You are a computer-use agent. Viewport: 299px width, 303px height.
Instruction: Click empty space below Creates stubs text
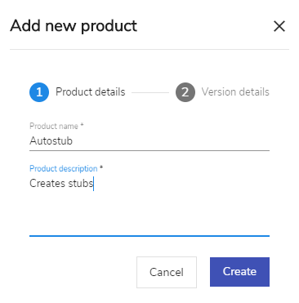[x=149, y=212]
